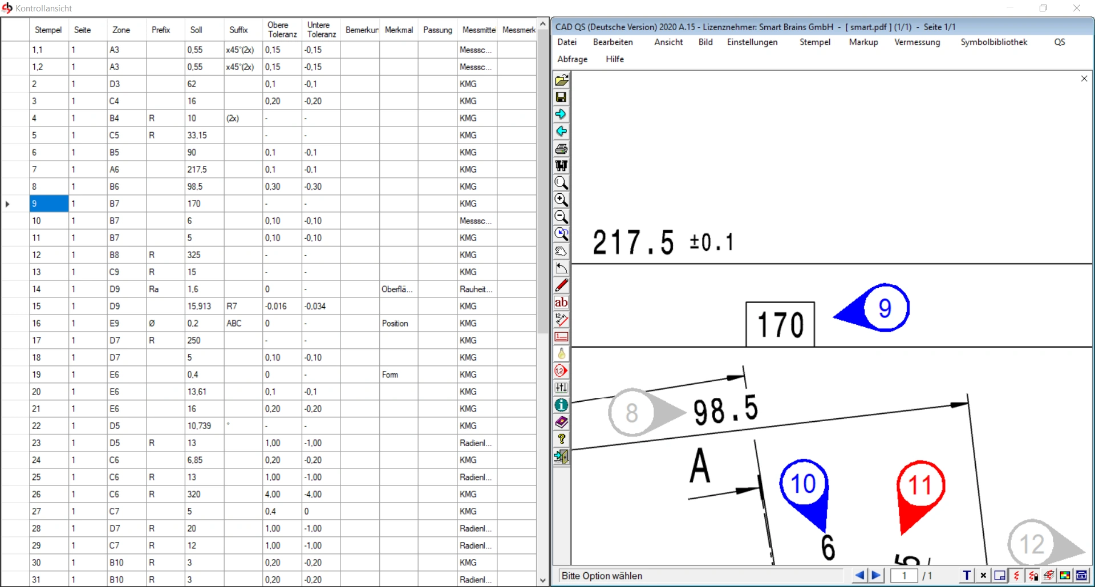Go to next page with blue right arrow

(x=877, y=576)
